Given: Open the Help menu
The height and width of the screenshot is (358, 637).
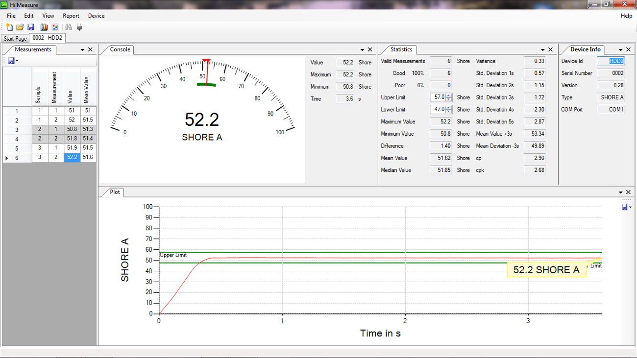Looking at the screenshot, I should (x=626, y=16).
